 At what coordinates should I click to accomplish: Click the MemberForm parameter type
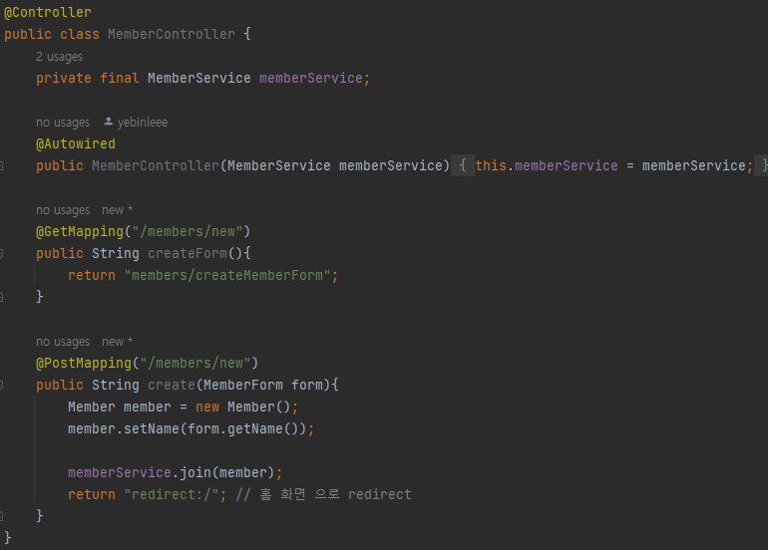coord(243,385)
